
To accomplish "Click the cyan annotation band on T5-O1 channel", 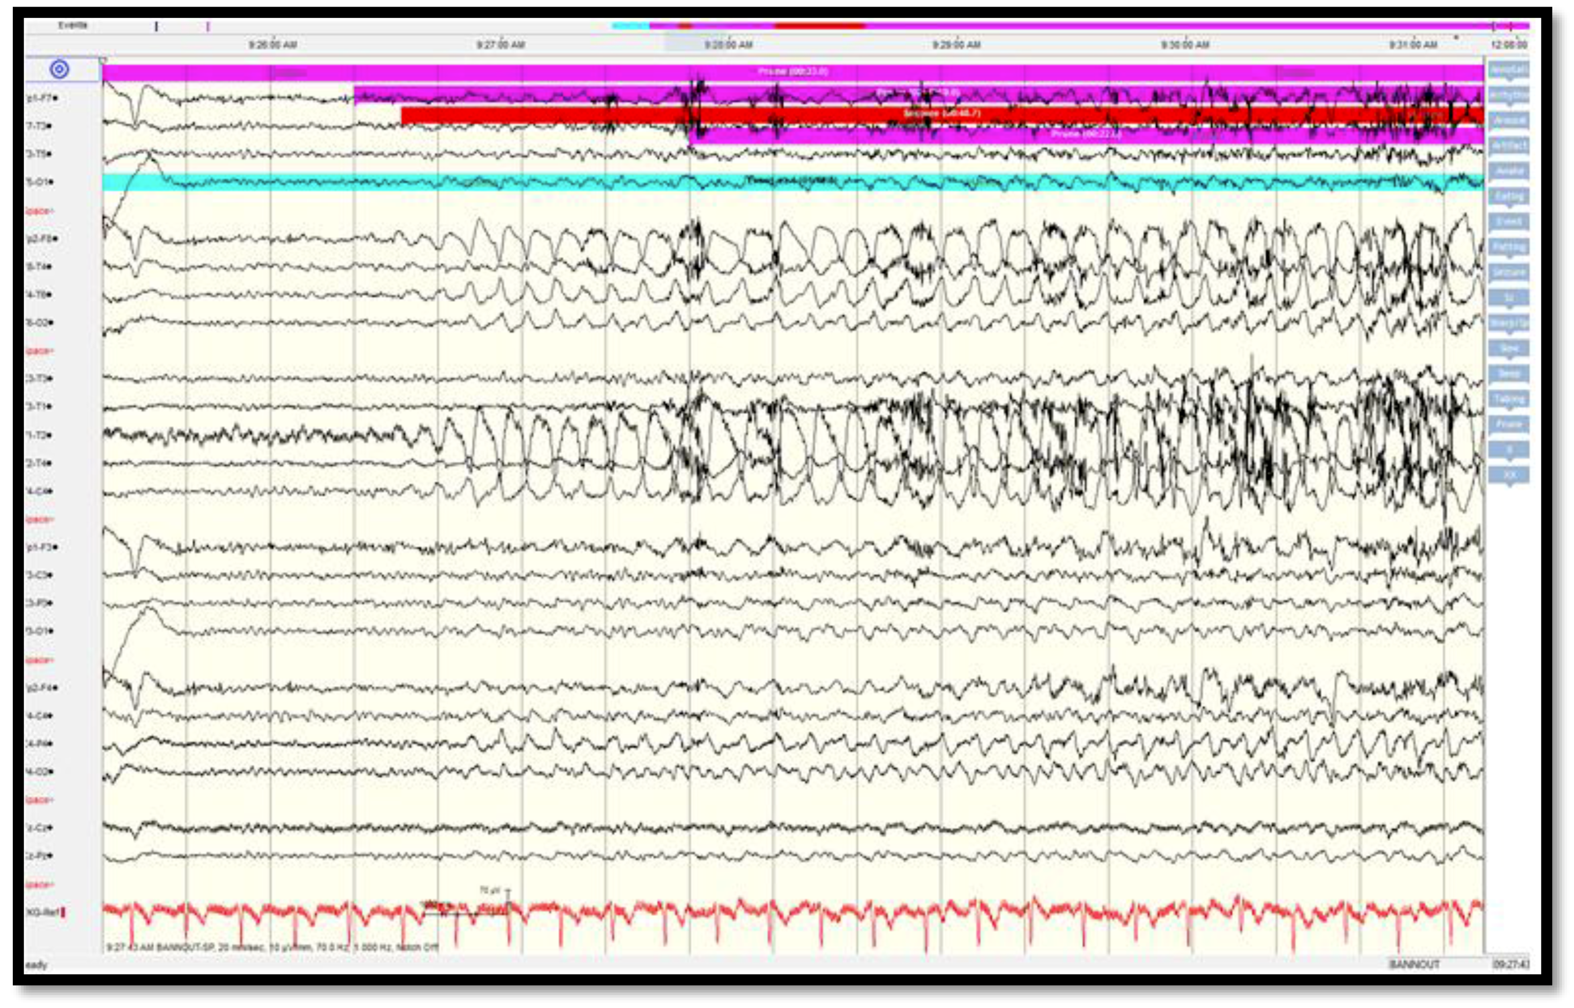I will coord(793,182).
